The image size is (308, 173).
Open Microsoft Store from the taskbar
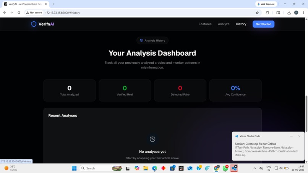172,168
